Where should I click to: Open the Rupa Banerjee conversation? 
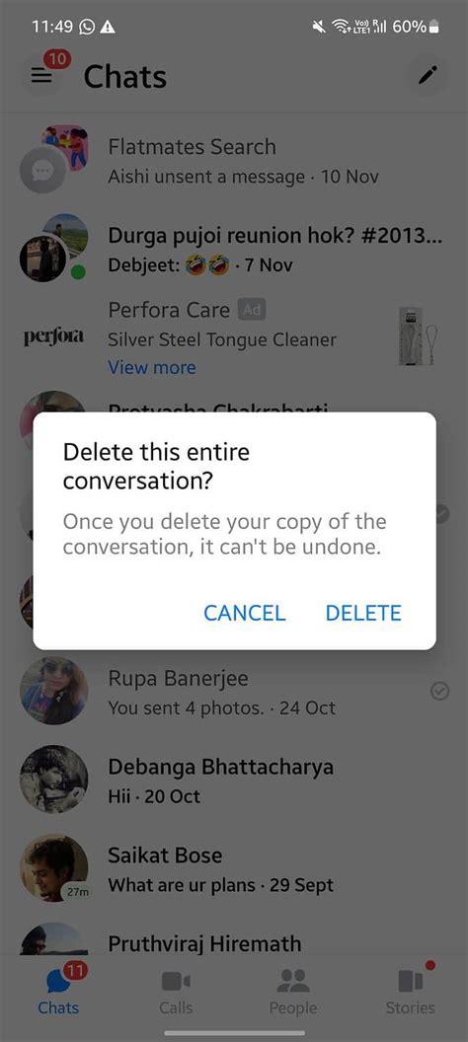tap(234, 692)
